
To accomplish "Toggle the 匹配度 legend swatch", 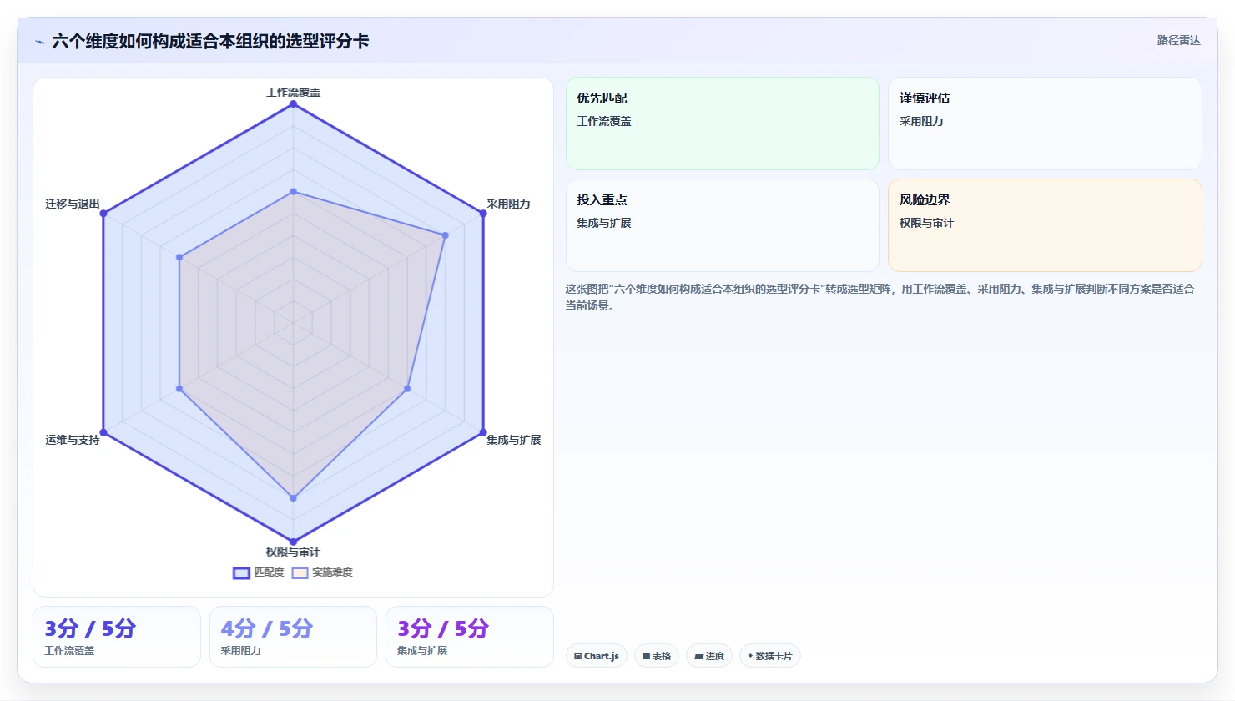I will (x=241, y=573).
